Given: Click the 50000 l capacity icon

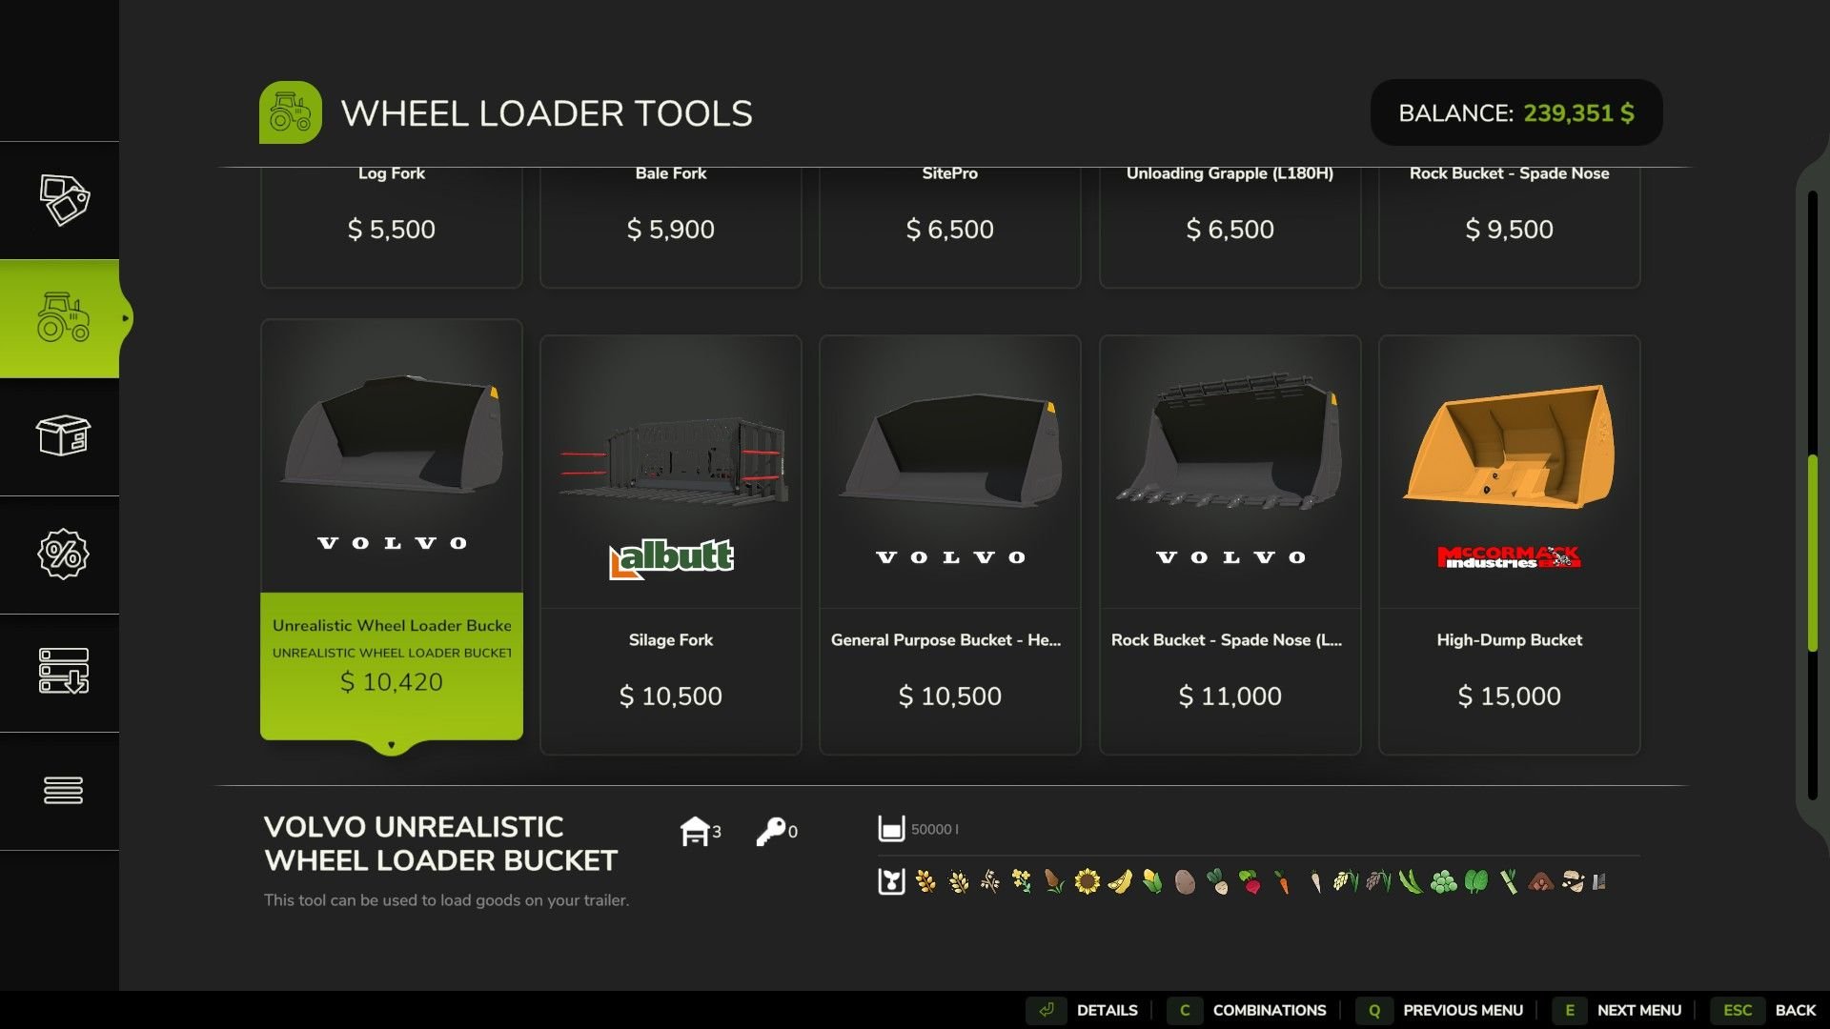Looking at the screenshot, I should 891,829.
